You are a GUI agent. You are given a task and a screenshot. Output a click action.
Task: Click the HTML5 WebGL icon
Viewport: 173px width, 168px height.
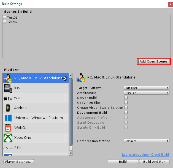point(8,128)
